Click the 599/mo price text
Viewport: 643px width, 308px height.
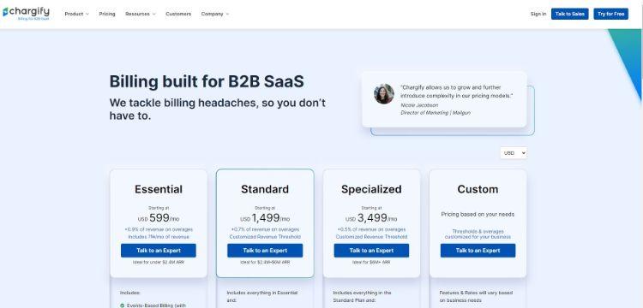(159, 218)
